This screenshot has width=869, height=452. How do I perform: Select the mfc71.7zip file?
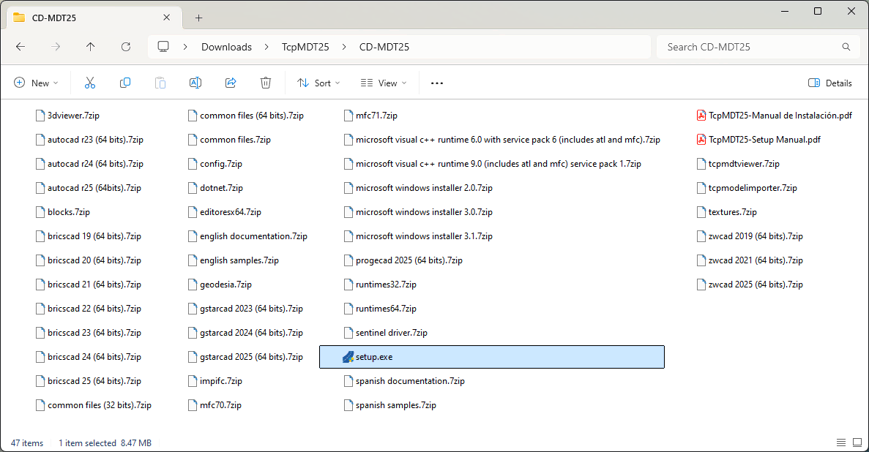[370, 116]
